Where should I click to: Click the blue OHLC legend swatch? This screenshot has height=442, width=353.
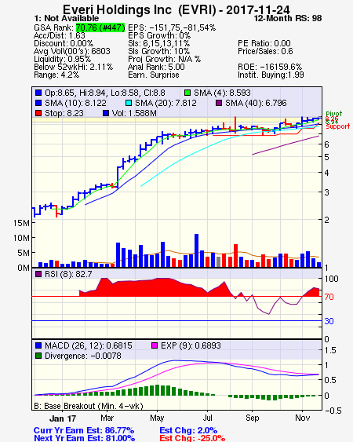coord(38,93)
